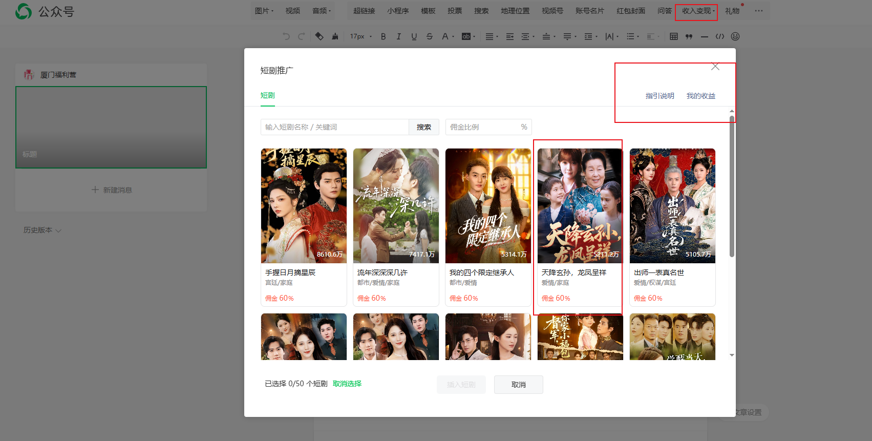The height and width of the screenshot is (441, 872).
Task: Select the 天降玄孙，龙凤呈祥 drama poster
Action: [x=580, y=206]
